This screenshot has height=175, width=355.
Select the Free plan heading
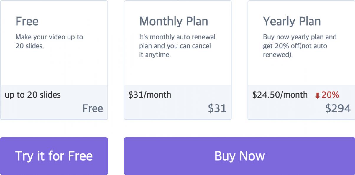coord(27,21)
